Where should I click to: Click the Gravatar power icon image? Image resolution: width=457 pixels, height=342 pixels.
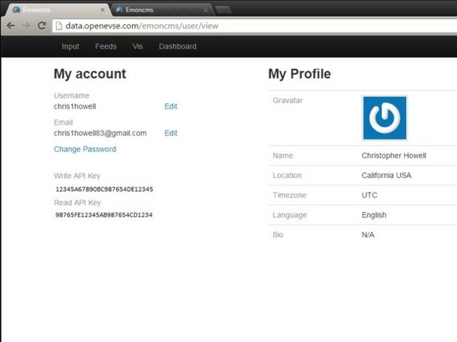click(x=384, y=118)
